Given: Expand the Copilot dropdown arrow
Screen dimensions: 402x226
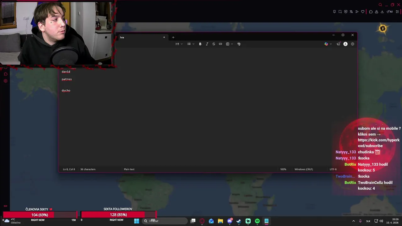Looking at the screenshot, I should [331, 44].
